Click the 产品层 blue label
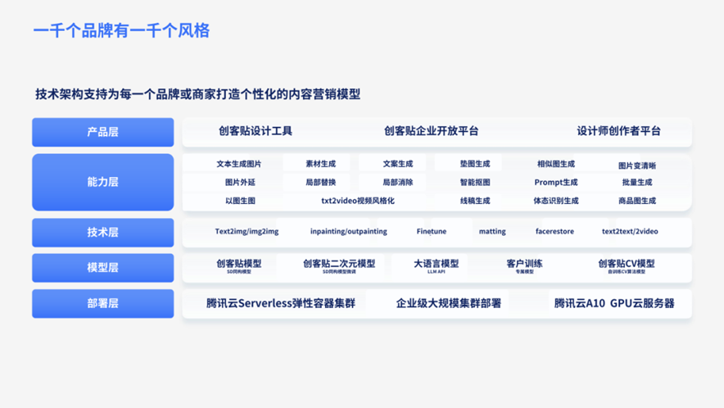 (x=103, y=132)
